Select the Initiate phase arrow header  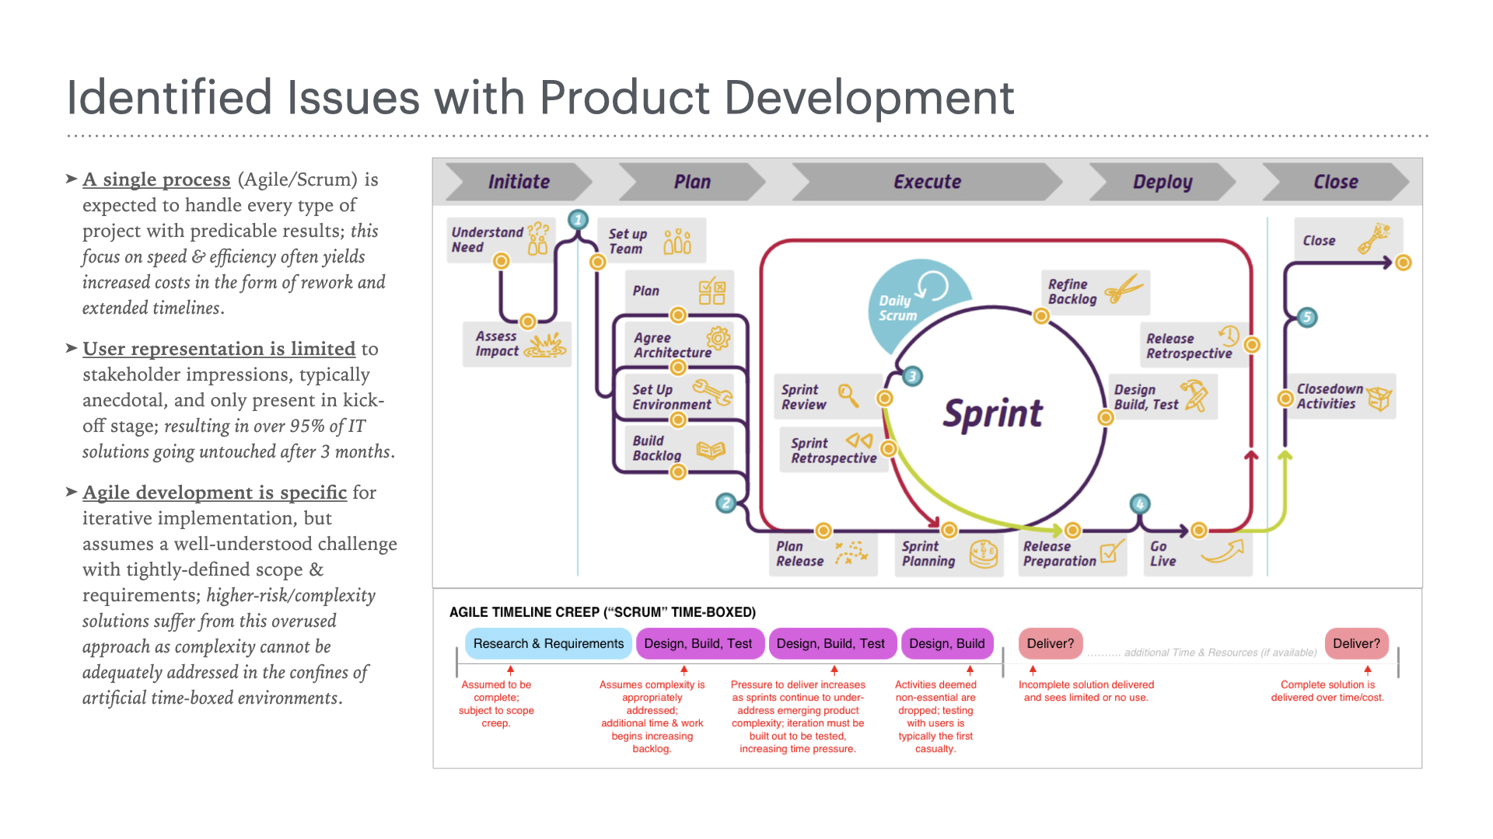pyautogui.click(x=519, y=182)
